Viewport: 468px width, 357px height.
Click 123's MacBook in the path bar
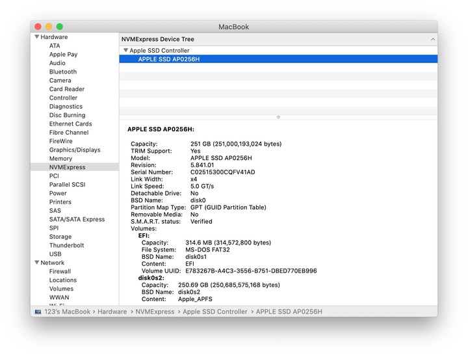point(67,311)
